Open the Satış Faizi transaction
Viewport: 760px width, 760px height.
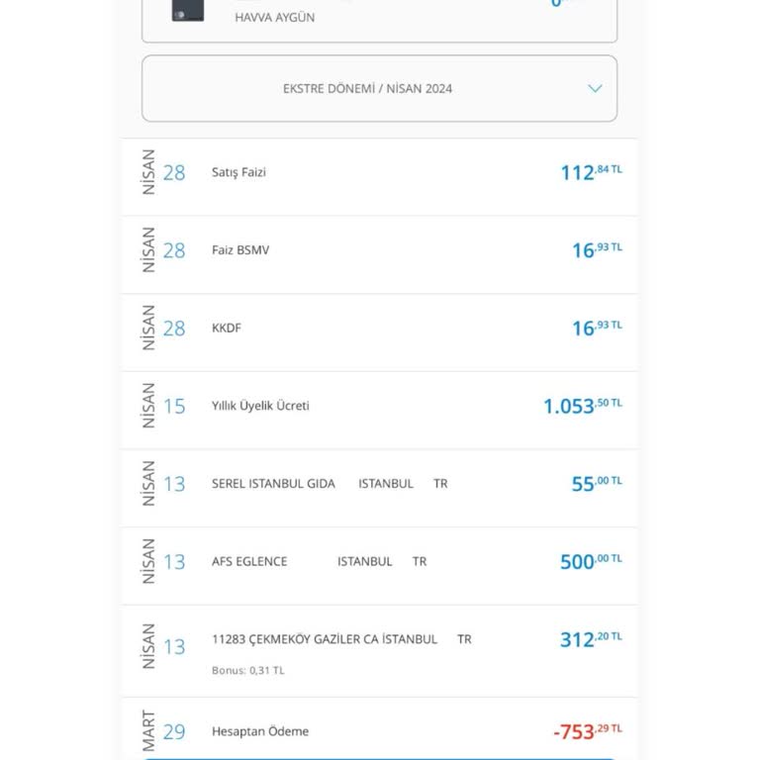tap(238, 172)
